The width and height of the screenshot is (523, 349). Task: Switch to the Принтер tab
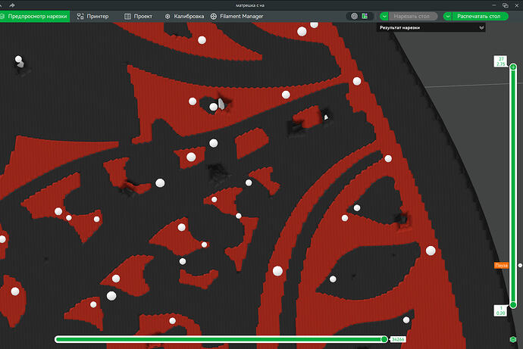coord(92,17)
